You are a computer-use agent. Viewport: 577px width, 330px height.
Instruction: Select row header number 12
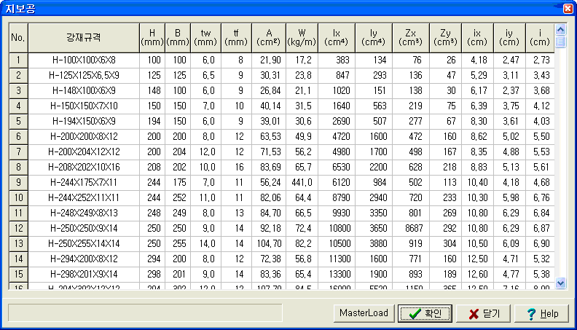(18, 229)
